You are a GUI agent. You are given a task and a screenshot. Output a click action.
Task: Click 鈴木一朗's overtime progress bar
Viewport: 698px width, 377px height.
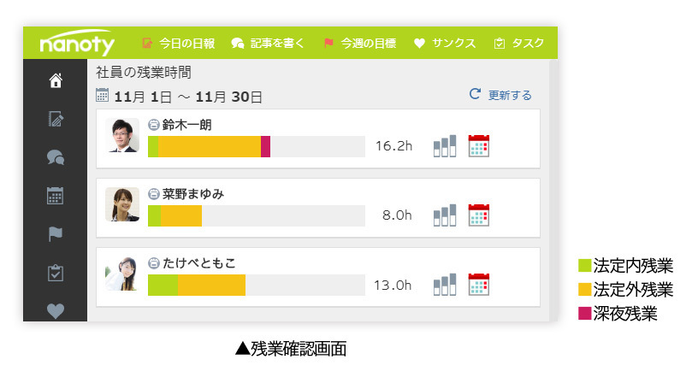(257, 146)
